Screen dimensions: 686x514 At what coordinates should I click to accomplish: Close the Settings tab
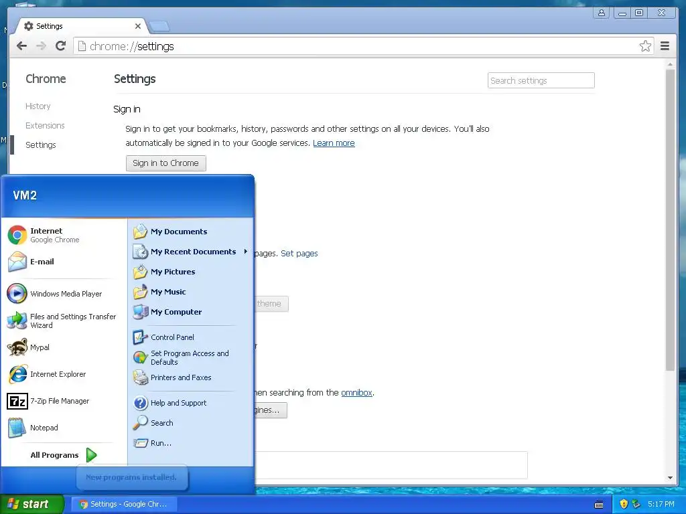pyautogui.click(x=138, y=26)
